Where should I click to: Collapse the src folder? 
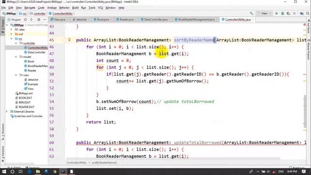[x=12, y=39]
